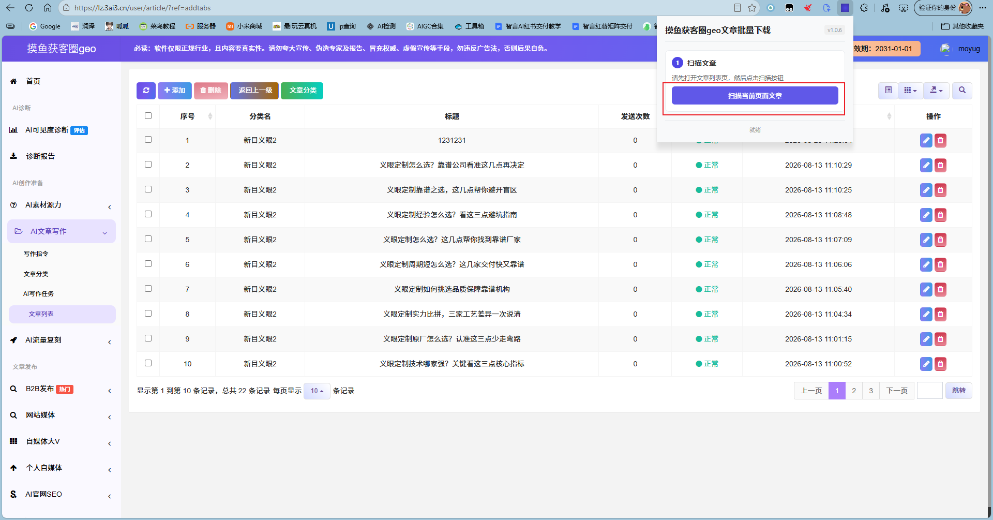This screenshot has width=993, height=520.
Task: Open 写作指令 in the sidebar submenu
Action: (36, 254)
